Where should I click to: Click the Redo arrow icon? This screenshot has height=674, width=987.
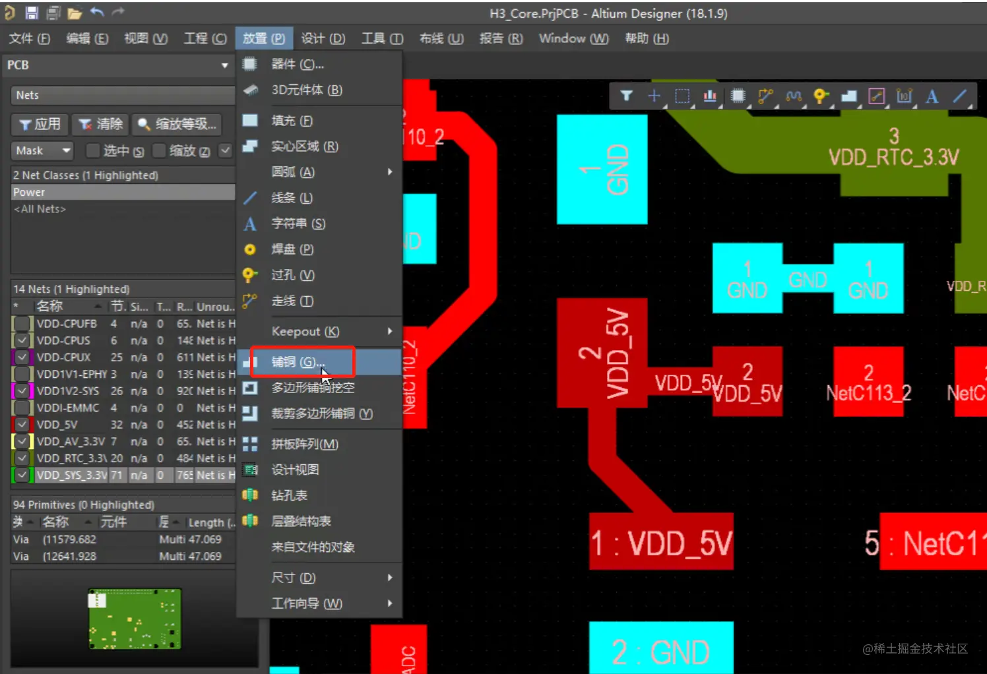point(118,13)
